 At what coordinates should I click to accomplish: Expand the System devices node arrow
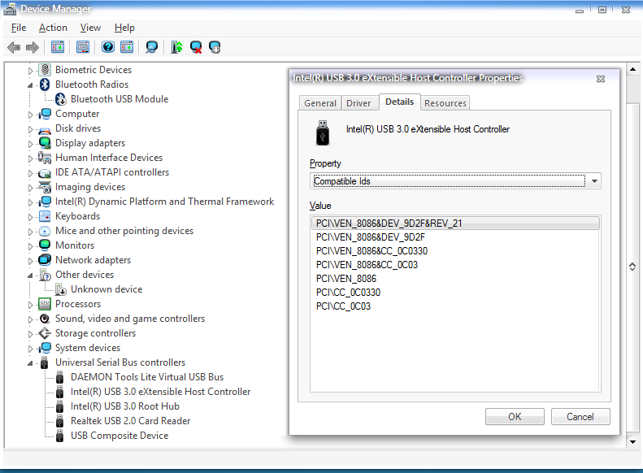point(30,349)
